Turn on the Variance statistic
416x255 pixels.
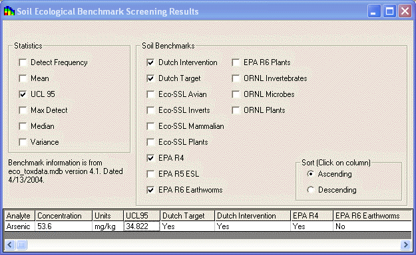tap(23, 142)
